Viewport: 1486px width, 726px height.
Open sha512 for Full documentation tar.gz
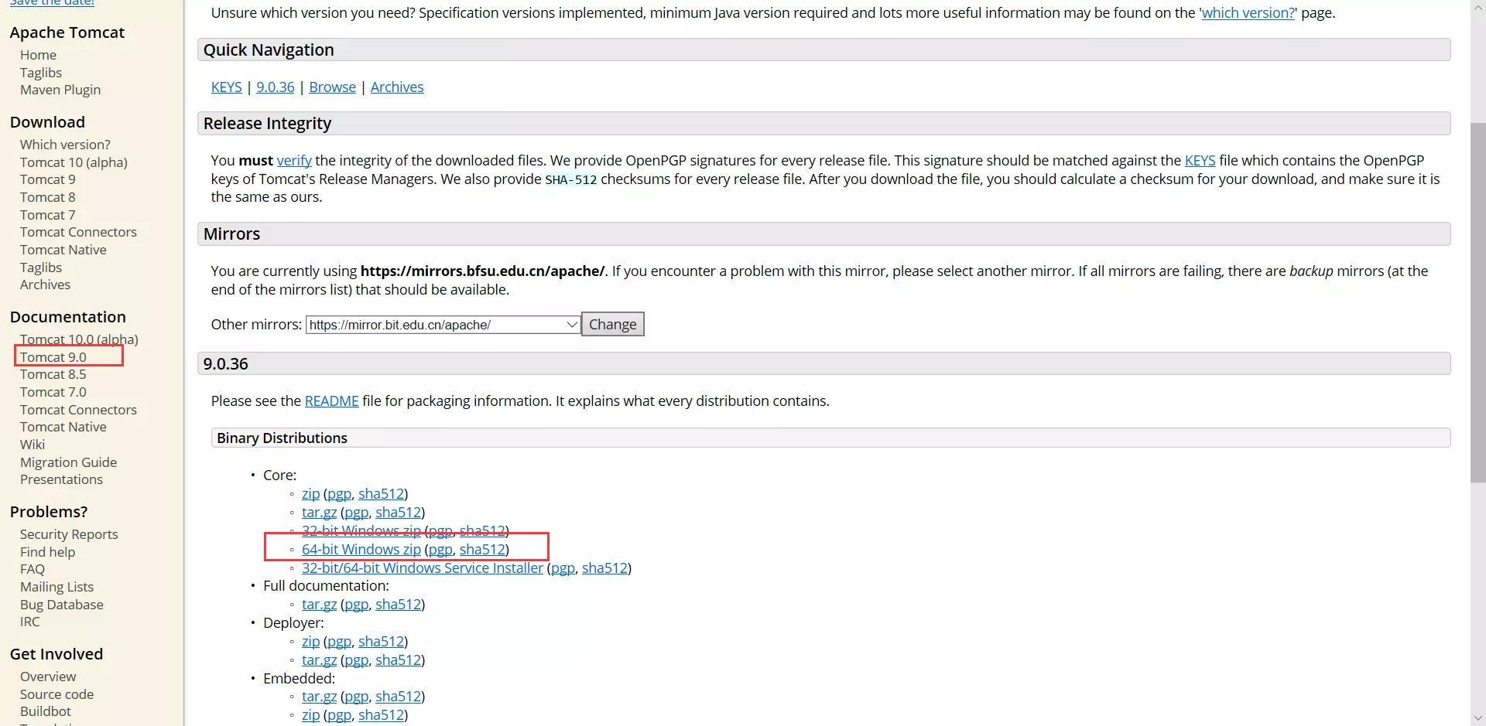[x=399, y=605]
